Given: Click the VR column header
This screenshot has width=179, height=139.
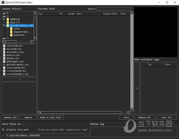Looking at the screenshot, I should (63, 14).
